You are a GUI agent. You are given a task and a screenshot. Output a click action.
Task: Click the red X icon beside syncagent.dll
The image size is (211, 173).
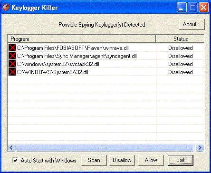point(12,56)
